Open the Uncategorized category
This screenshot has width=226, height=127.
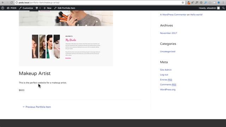[168, 52]
